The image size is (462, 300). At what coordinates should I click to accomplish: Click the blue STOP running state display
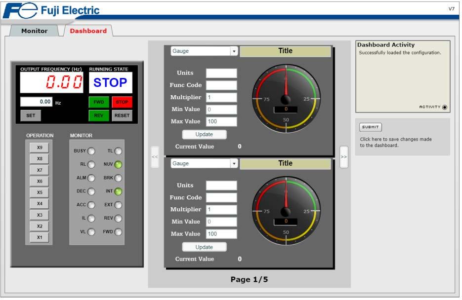coord(111,82)
